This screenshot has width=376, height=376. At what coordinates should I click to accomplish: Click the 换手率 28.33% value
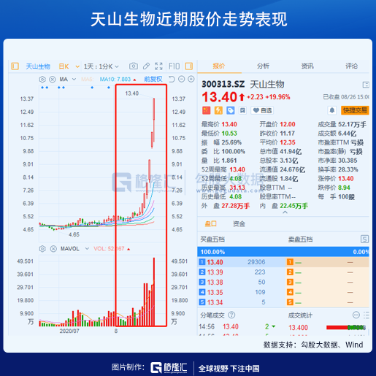click(348, 169)
